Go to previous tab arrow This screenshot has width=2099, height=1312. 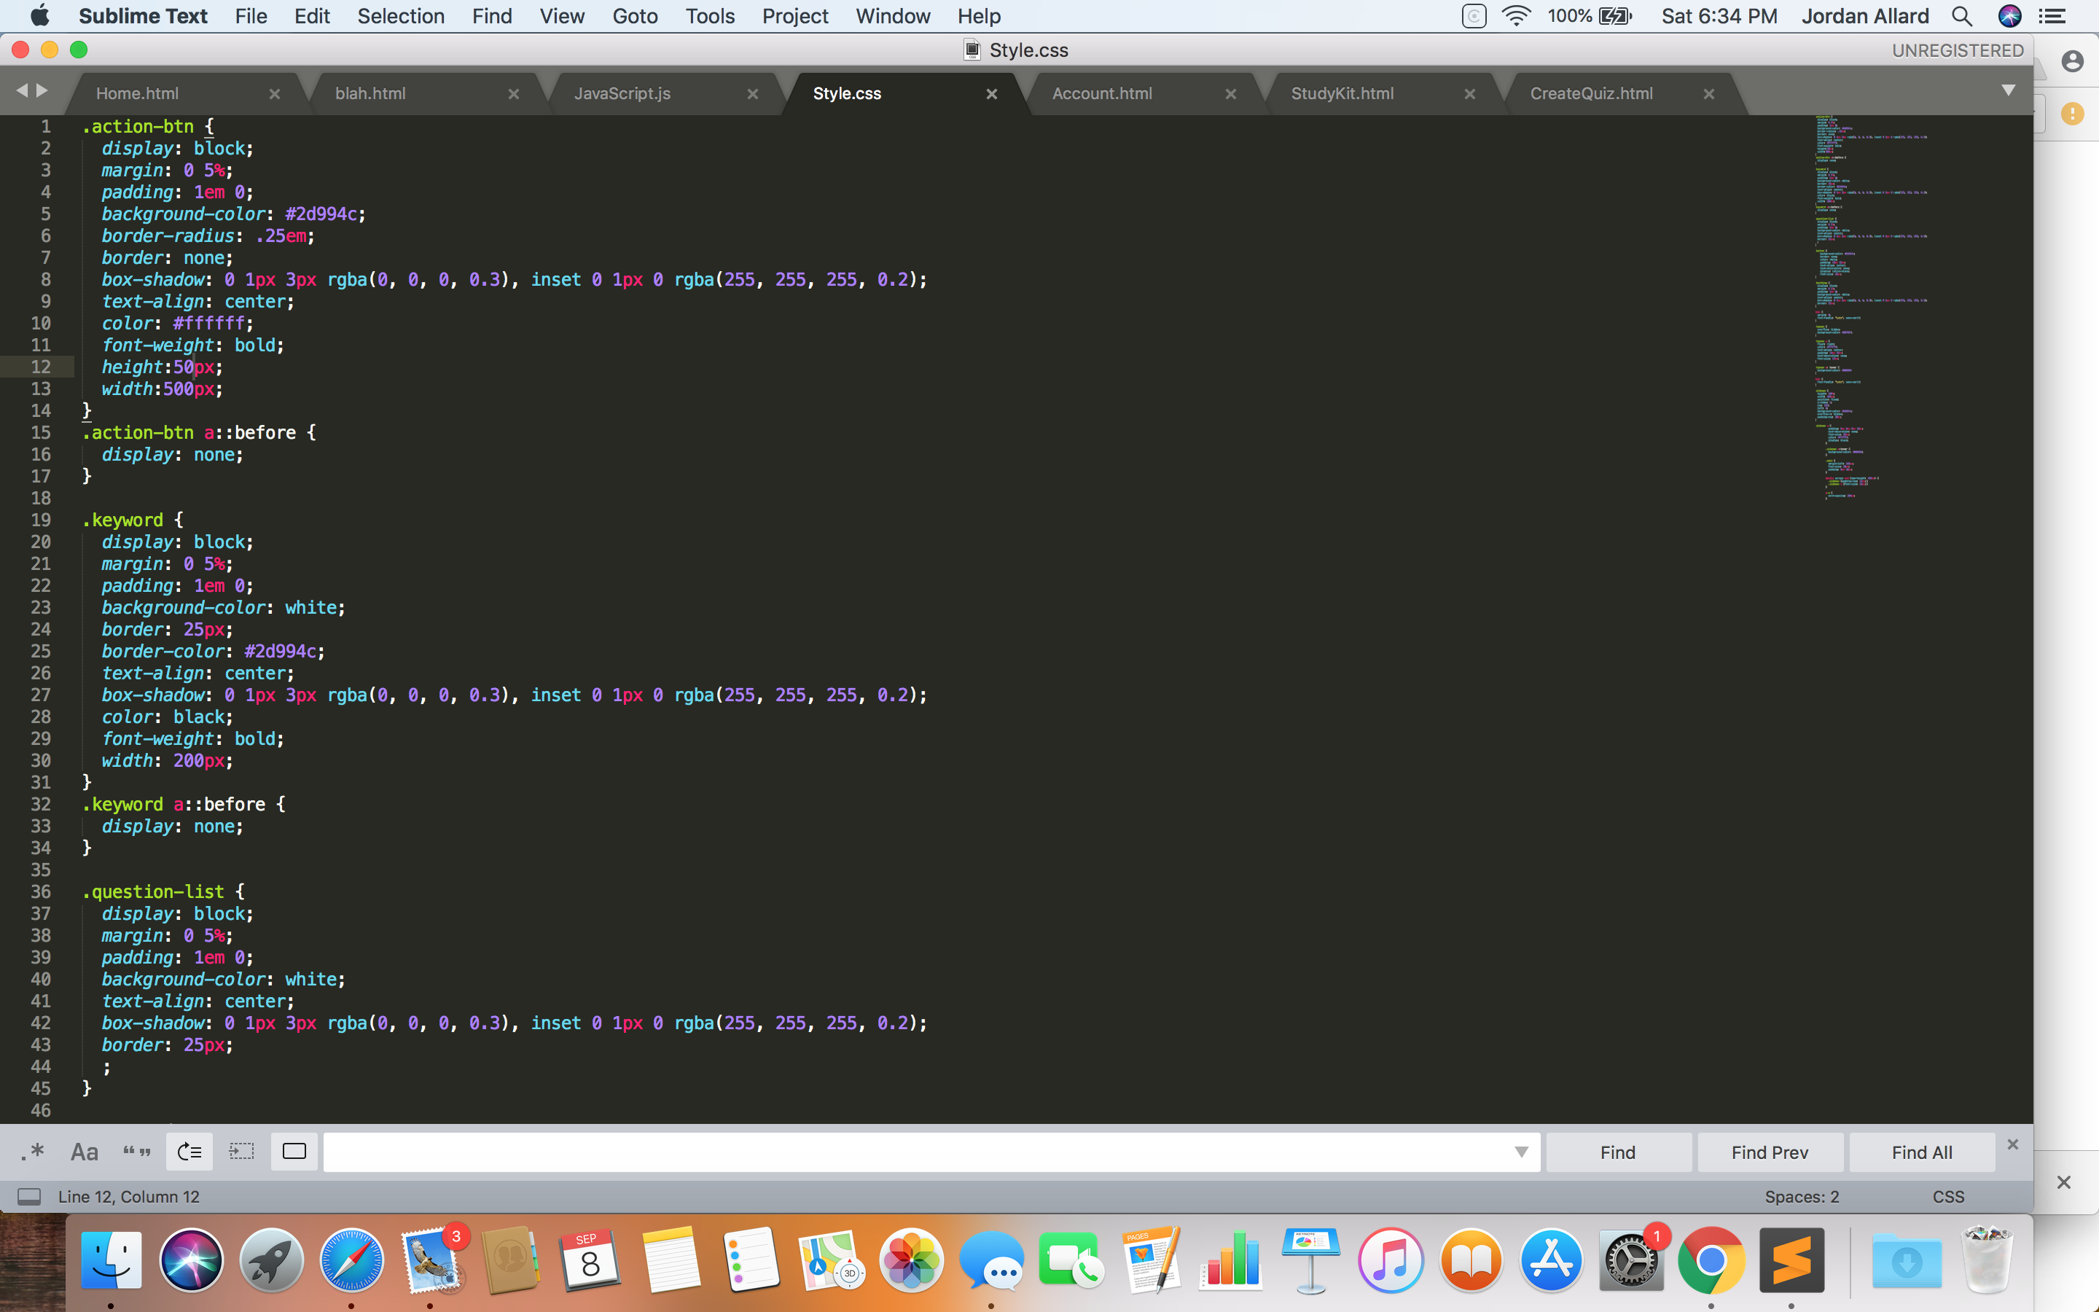(22, 90)
